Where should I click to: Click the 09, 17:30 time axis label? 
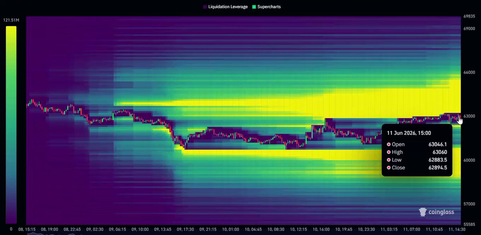186,230
